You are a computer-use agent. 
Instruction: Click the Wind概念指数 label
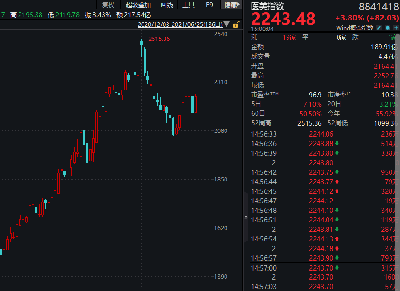[x=355, y=28]
